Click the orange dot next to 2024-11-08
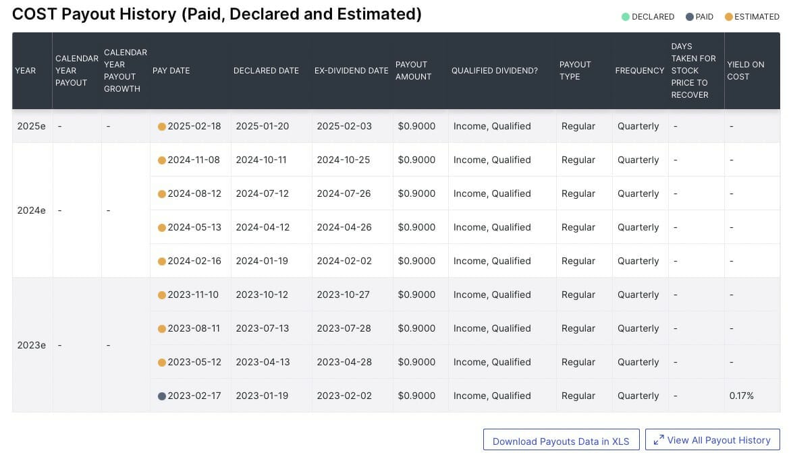Viewport: 791px width, 459px height. [x=162, y=160]
